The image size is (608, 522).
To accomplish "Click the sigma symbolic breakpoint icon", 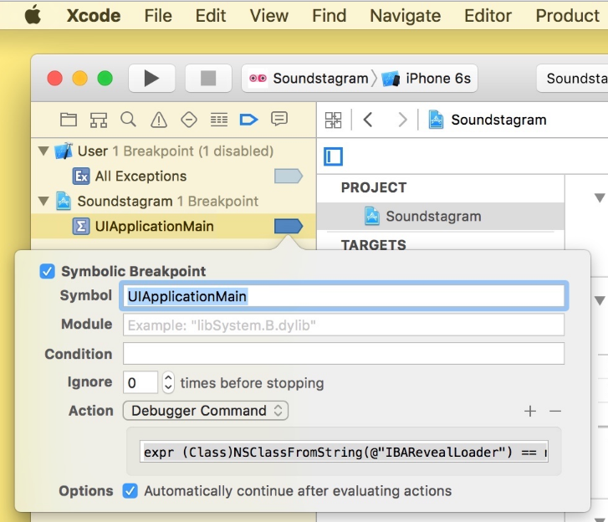I will coord(81,226).
